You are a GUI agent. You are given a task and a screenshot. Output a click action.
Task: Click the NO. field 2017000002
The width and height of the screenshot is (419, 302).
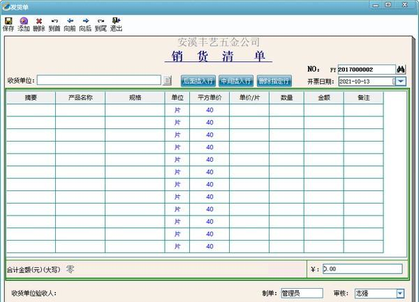pyautogui.click(x=367, y=69)
